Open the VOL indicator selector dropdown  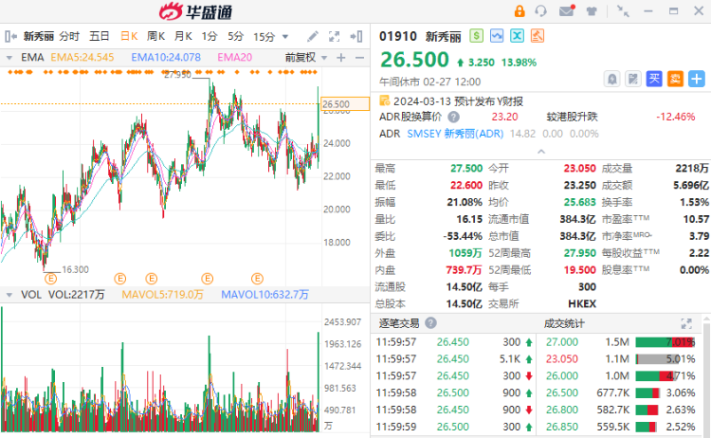tap(9, 295)
